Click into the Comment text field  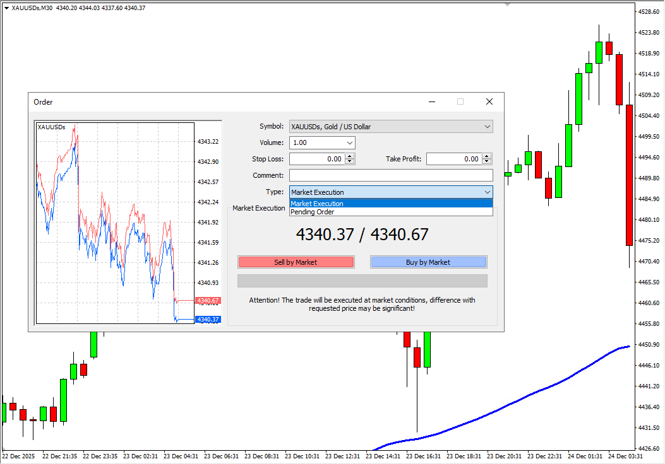coord(390,175)
